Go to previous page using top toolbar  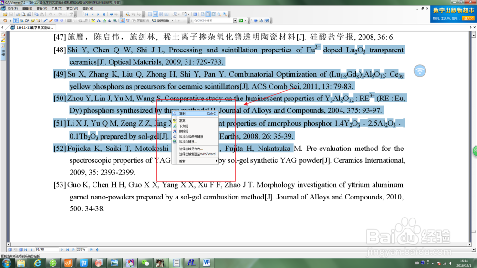[x=93, y=14]
